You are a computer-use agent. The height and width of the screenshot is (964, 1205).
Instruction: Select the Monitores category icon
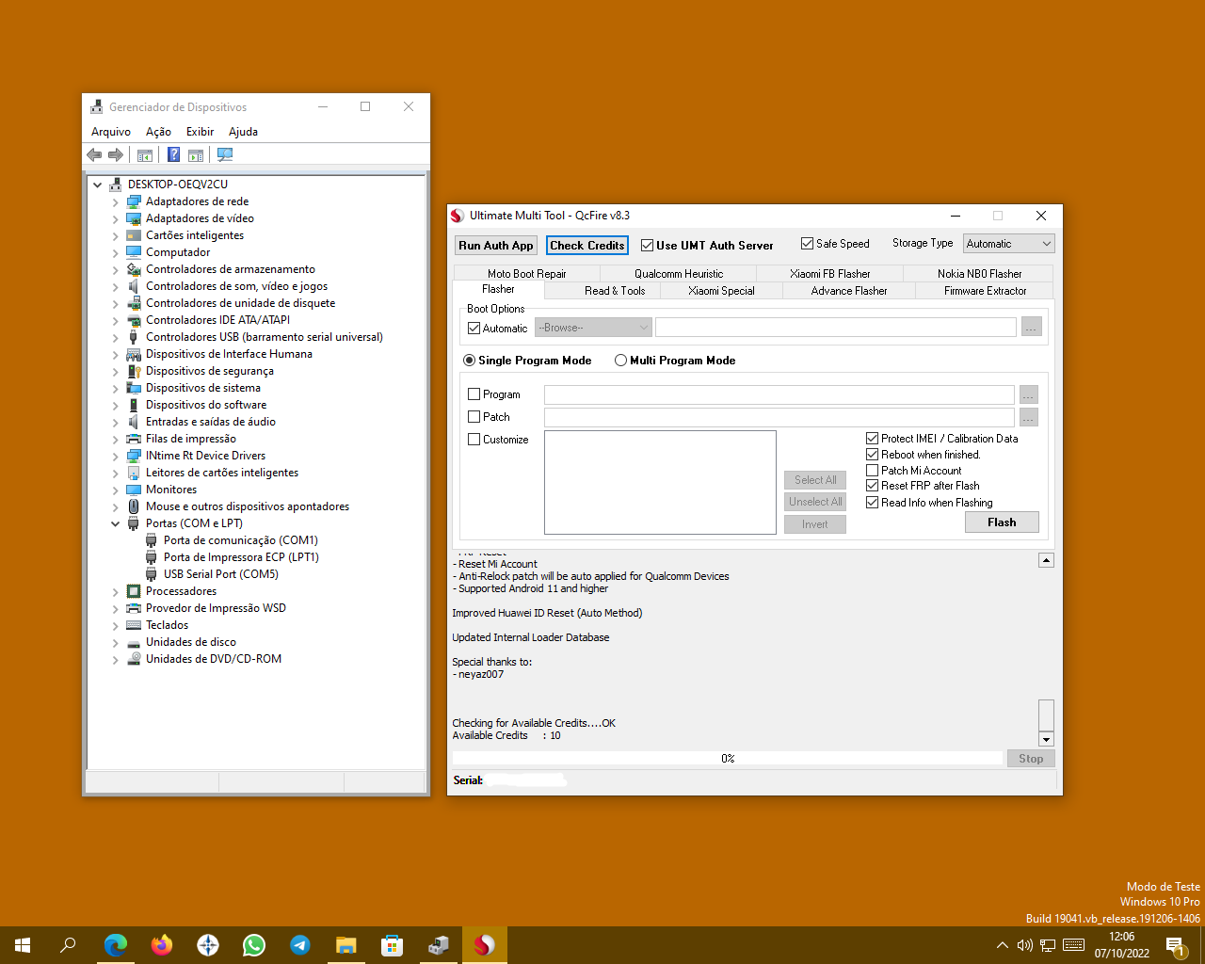click(134, 490)
